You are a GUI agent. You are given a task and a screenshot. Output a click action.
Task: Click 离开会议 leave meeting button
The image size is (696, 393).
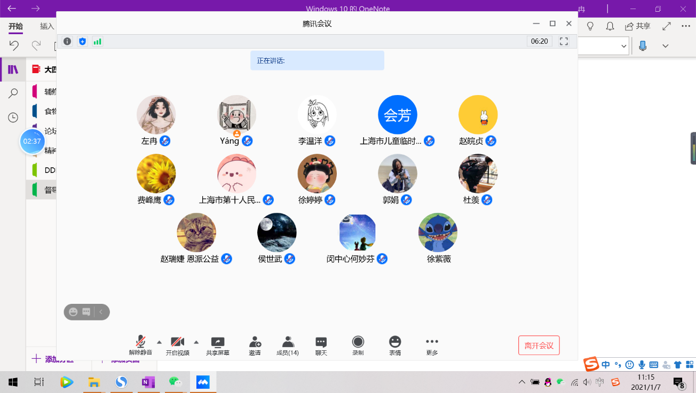[x=539, y=345]
